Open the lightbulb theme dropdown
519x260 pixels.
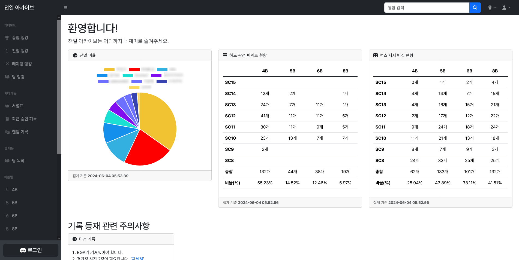click(x=492, y=8)
